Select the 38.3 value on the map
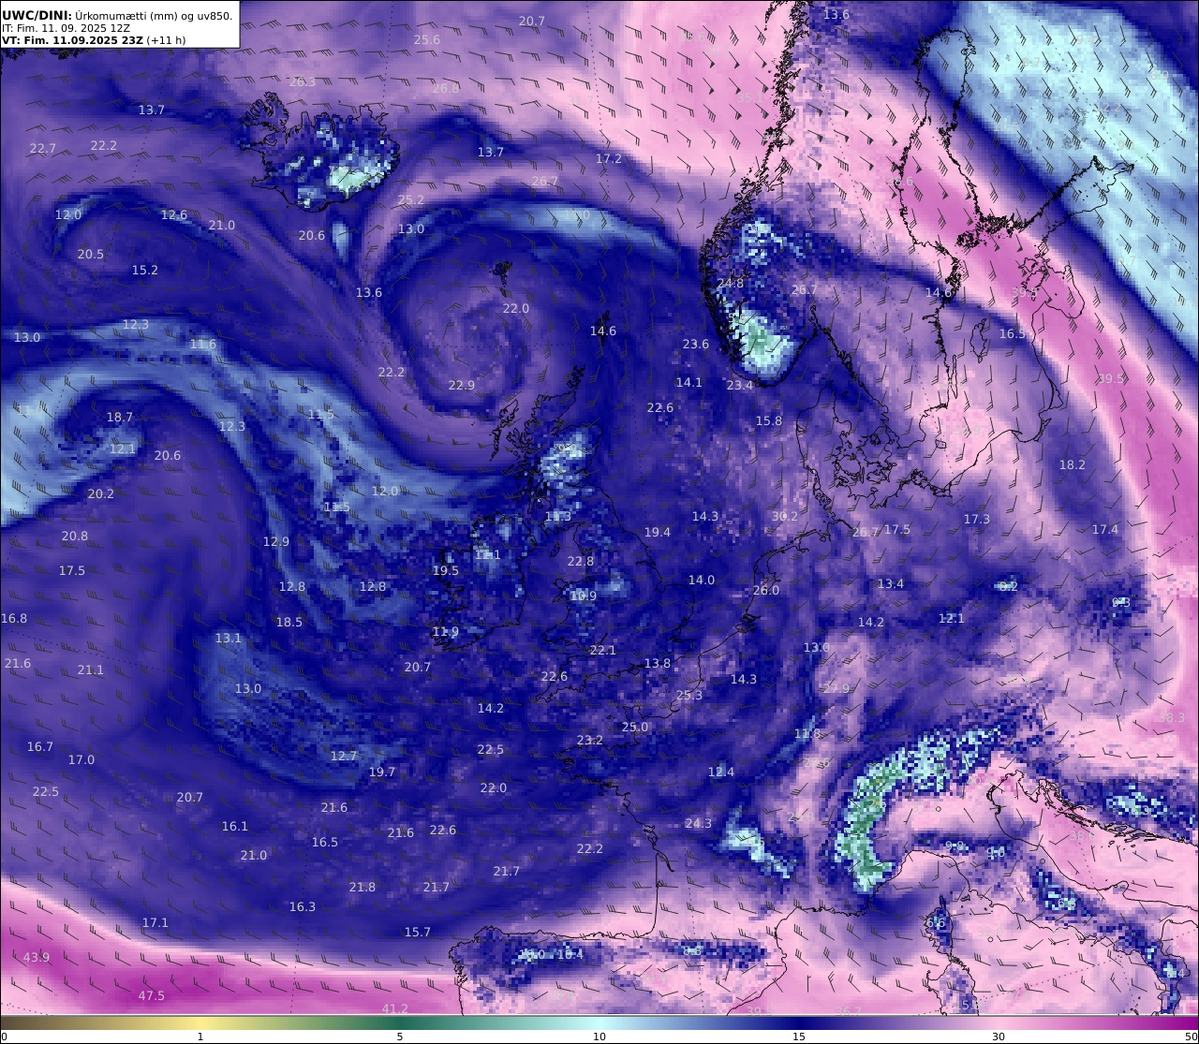Image resolution: width=1199 pixels, height=1044 pixels. tap(1172, 717)
